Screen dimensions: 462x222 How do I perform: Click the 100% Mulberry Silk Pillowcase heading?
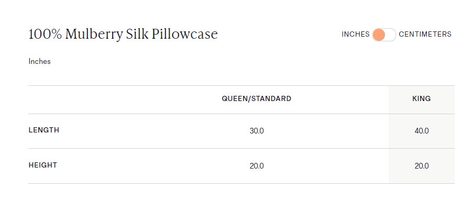pos(123,35)
